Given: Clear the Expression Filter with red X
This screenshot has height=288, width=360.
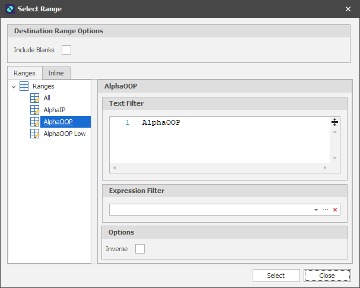Looking at the screenshot, I should (334, 210).
